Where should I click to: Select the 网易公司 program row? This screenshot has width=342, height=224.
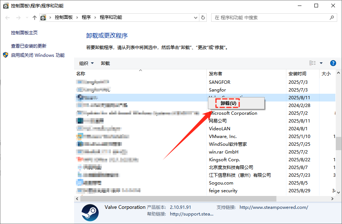(205, 121)
